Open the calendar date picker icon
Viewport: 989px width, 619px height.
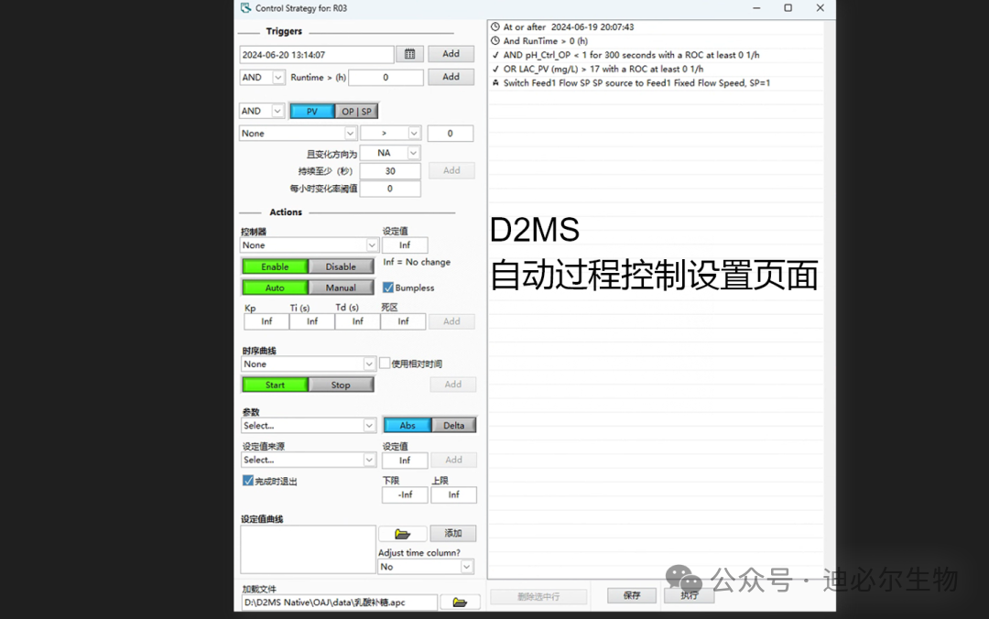coord(409,54)
